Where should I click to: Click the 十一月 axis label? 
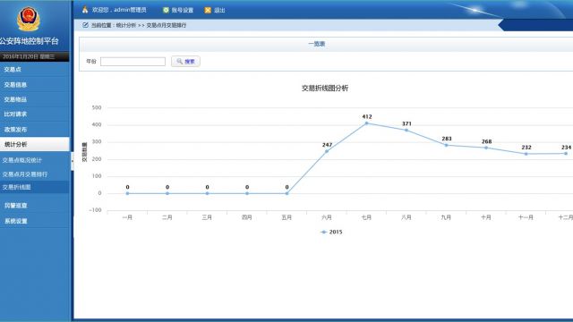click(x=526, y=217)
